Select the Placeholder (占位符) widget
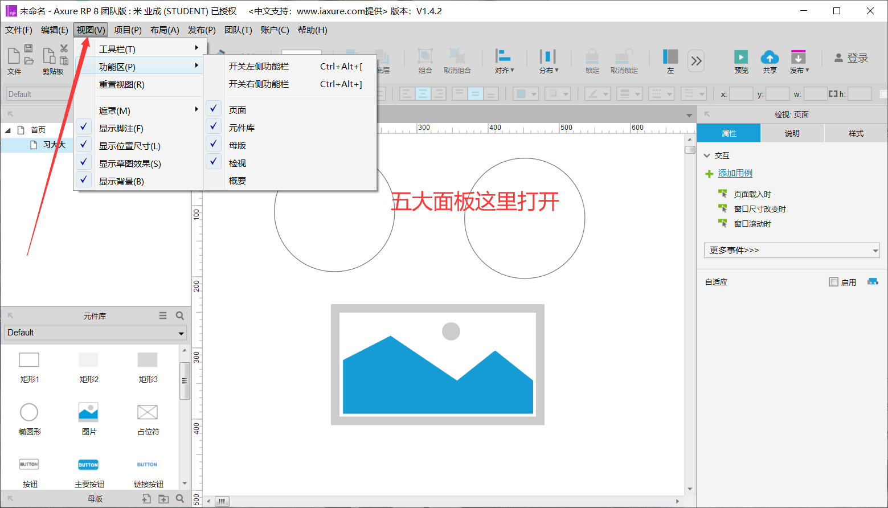888x508 pixels. pyautogui.click(x=148, y=412)
